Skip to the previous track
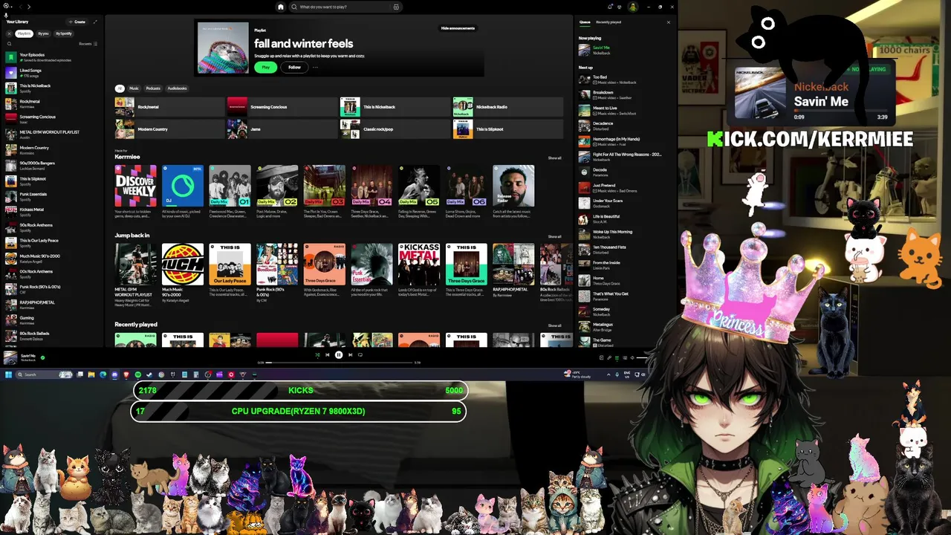 tap(327, 355)
